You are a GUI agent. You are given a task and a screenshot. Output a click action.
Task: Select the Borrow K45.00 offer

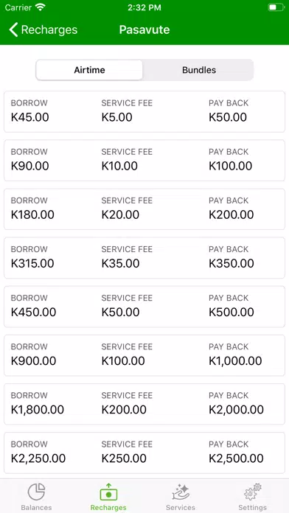[144, 111]
